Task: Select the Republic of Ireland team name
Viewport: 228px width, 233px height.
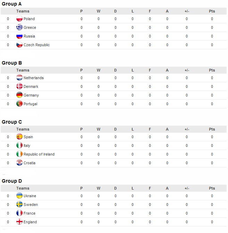Action: (x=39, y=154)
